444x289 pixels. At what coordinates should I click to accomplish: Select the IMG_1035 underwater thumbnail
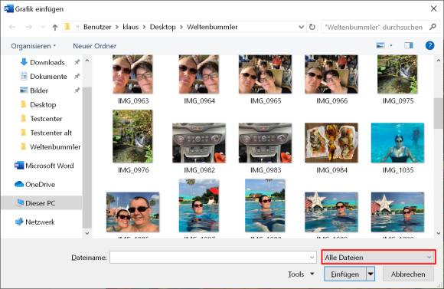click(397, 143)
